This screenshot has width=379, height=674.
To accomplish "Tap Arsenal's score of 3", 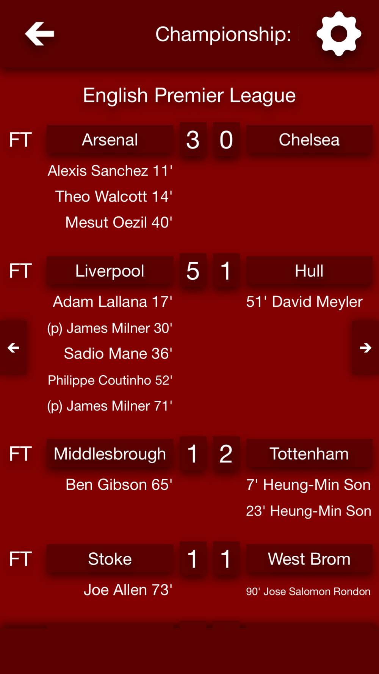I will [x=193, y=140].
